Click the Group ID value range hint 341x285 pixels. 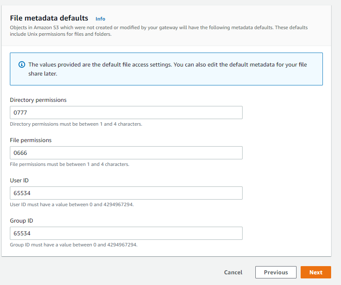(73, 245)
